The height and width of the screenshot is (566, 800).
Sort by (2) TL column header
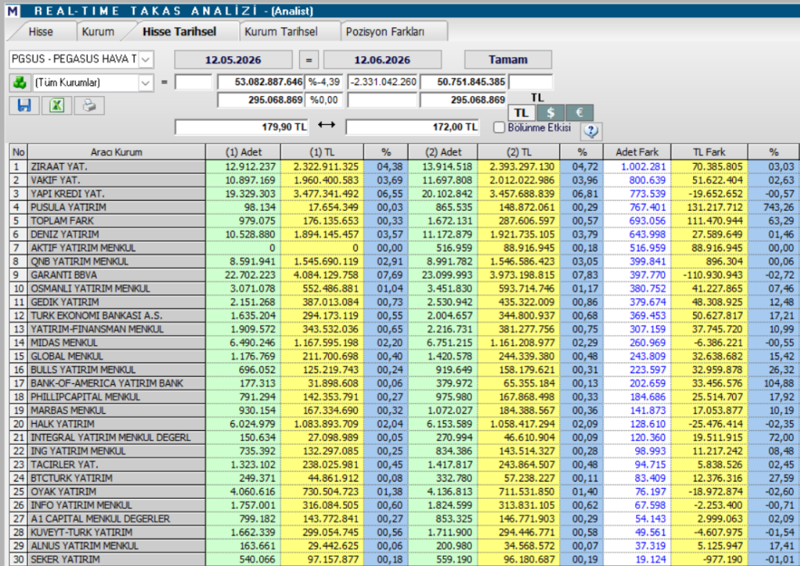tap(519, 152)
